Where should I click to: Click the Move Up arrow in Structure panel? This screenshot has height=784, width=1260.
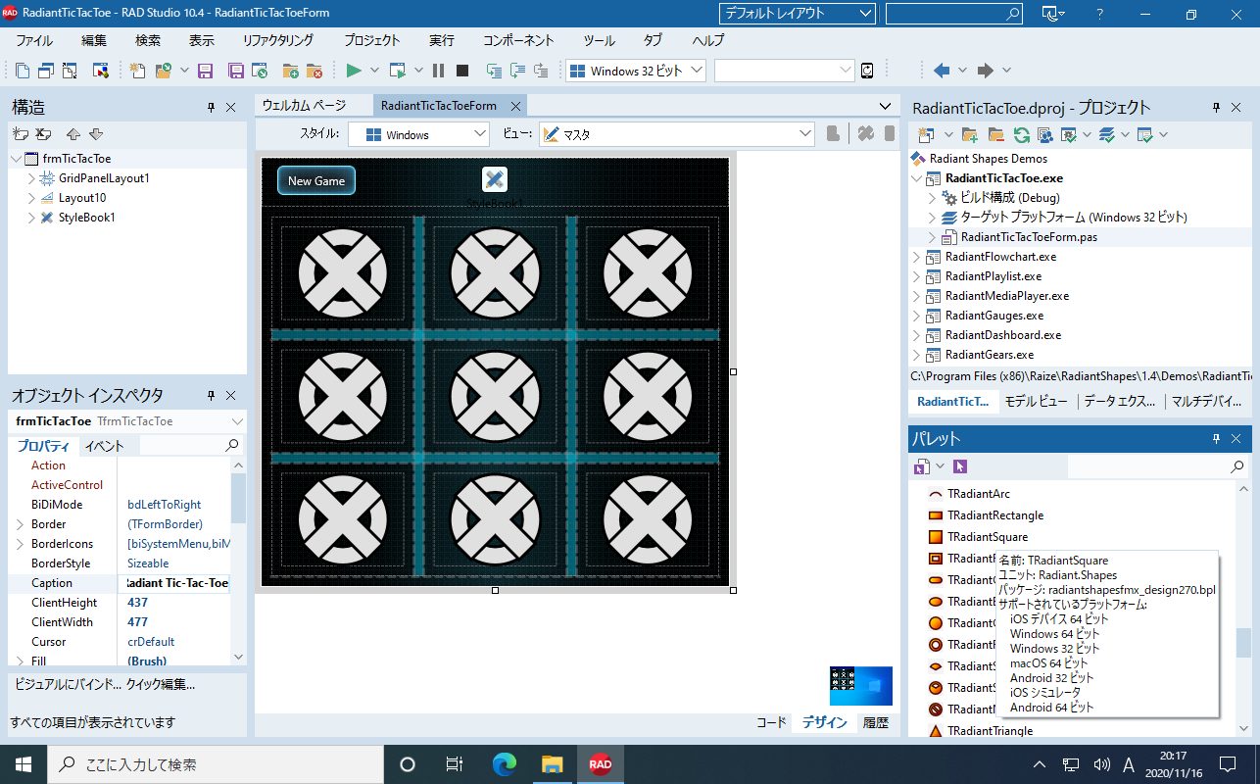point(73,134)
